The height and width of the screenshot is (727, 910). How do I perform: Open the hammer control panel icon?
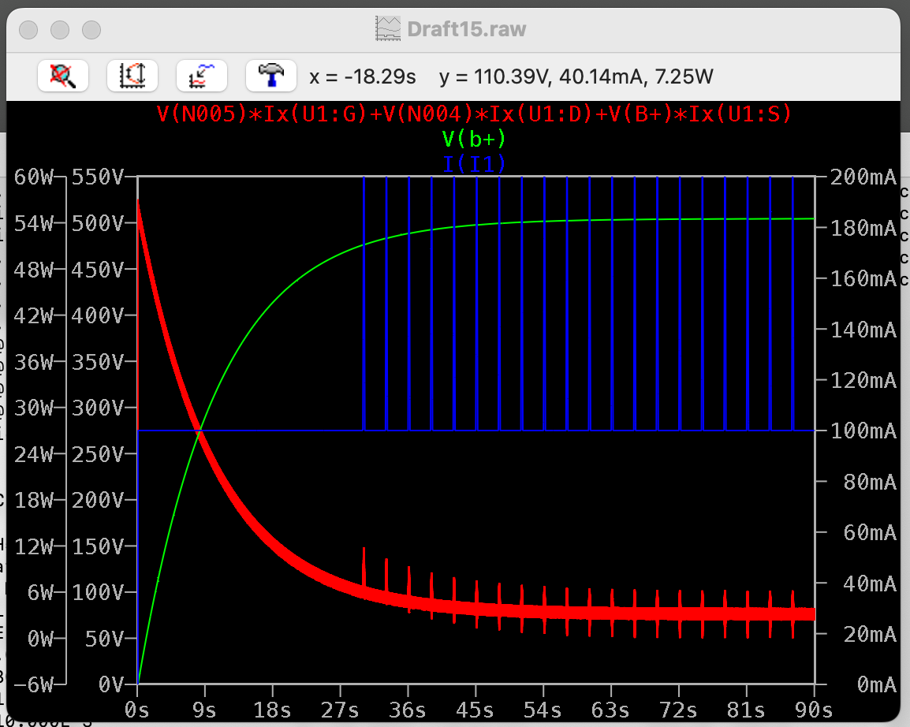pos(271,76)
